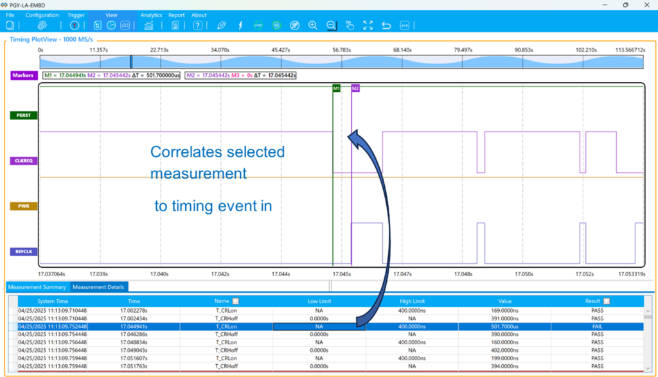The image size is (658, 377).
Task: Open the File menu
Action: coord(10,15)
